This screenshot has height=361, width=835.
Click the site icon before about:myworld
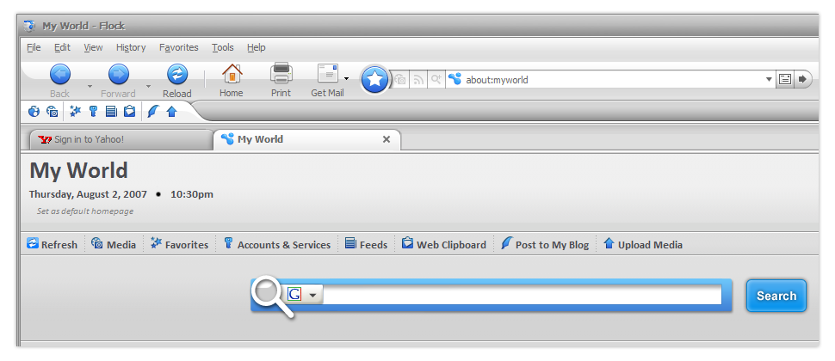tap(455, 79)
